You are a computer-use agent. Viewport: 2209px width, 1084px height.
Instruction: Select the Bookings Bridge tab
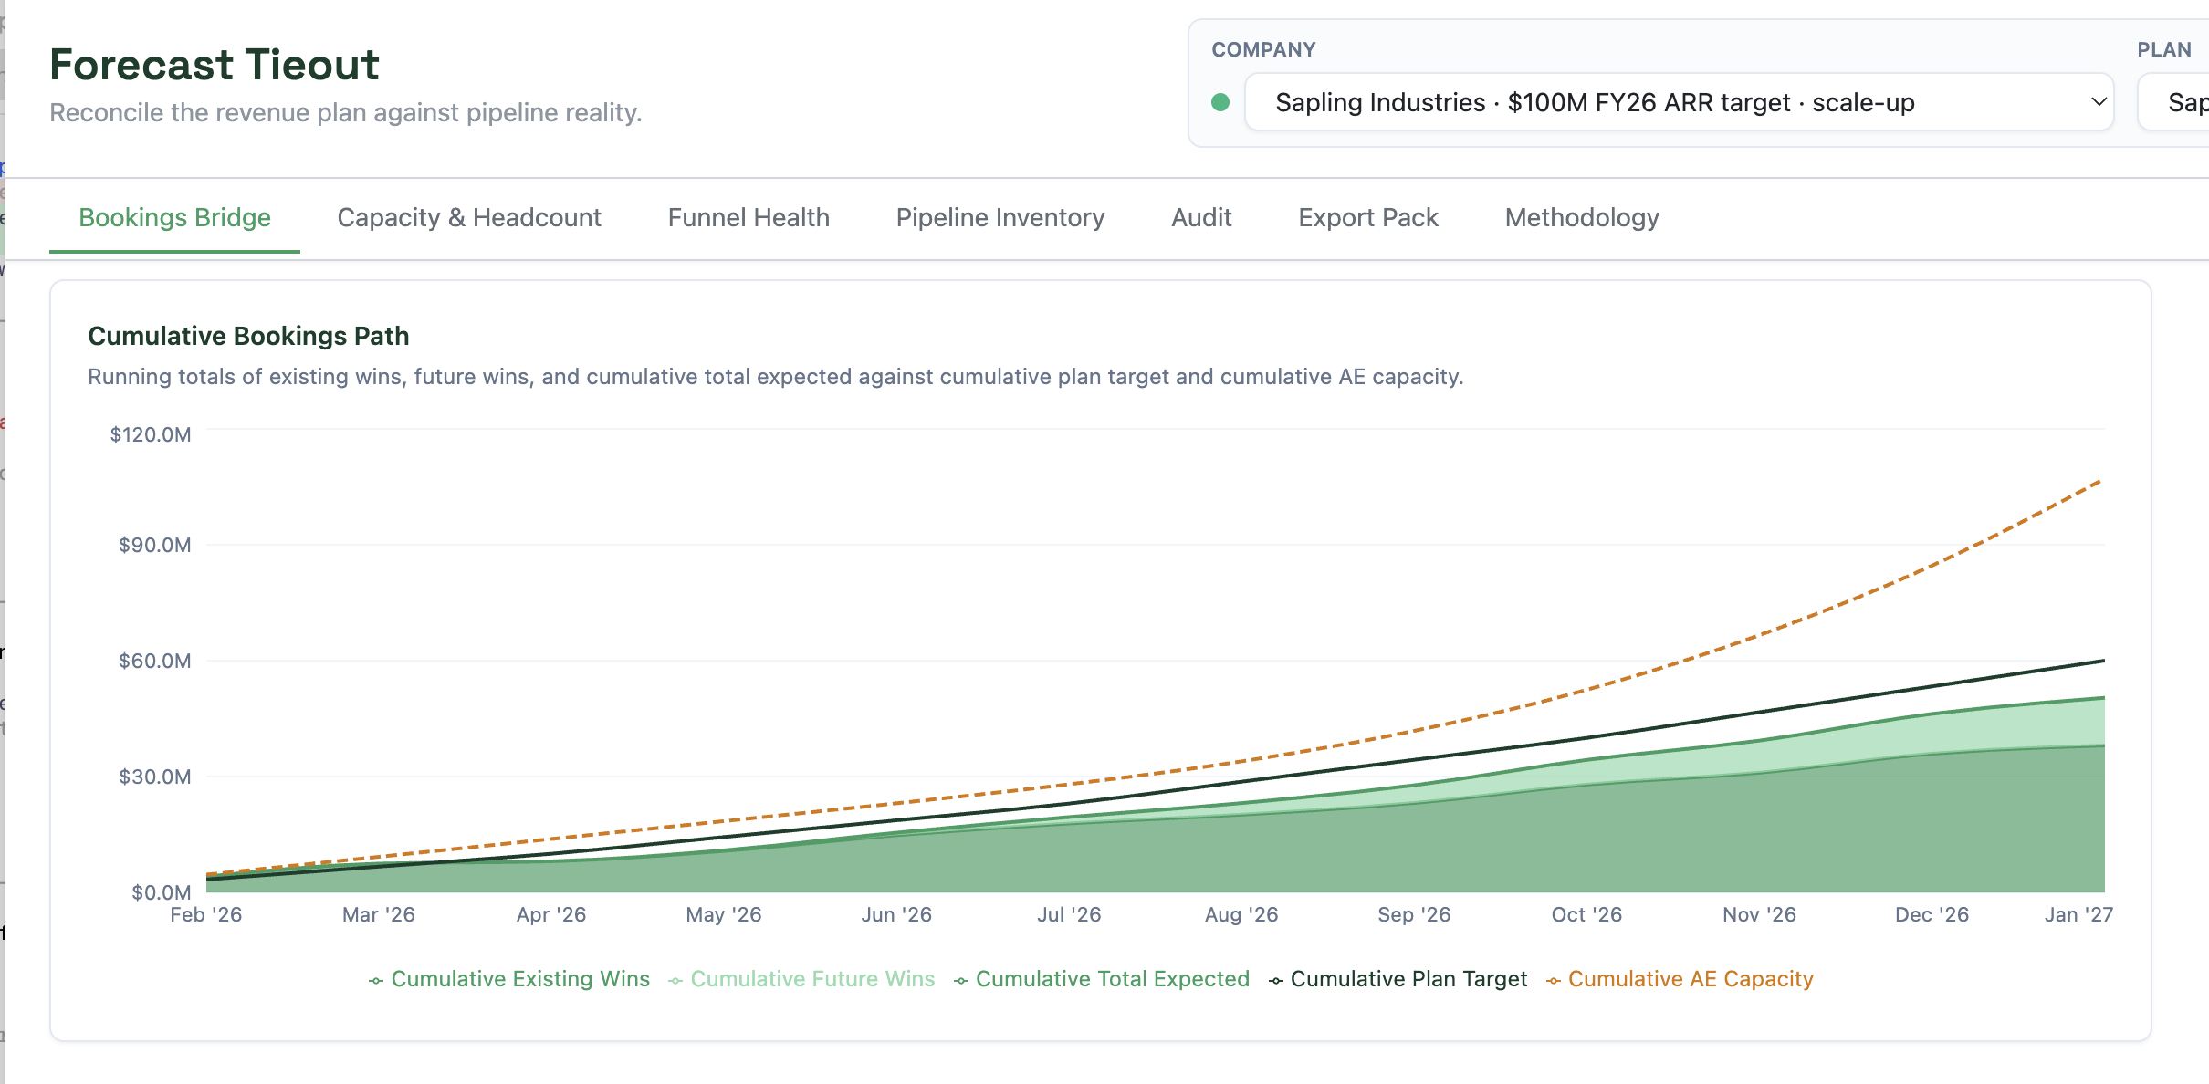click(174, 217)
